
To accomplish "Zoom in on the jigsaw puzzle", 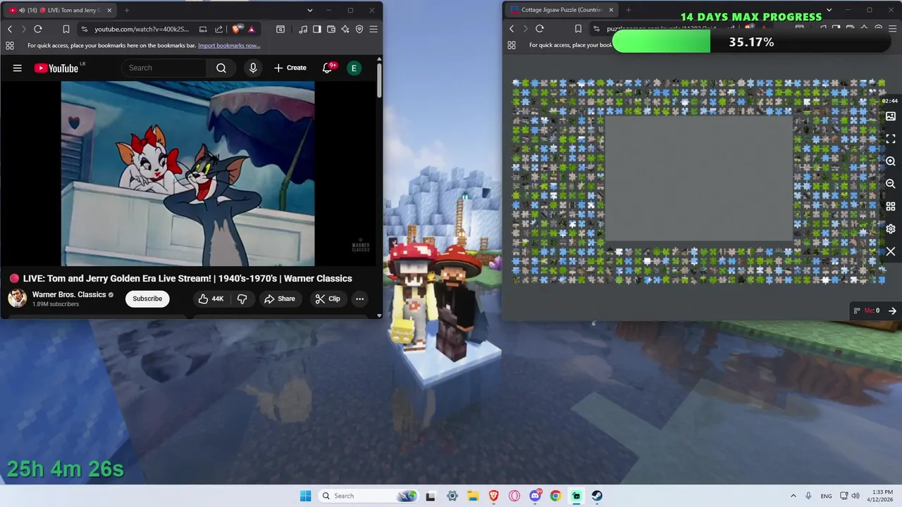I will pyautogui.click(x=891, y=161).
